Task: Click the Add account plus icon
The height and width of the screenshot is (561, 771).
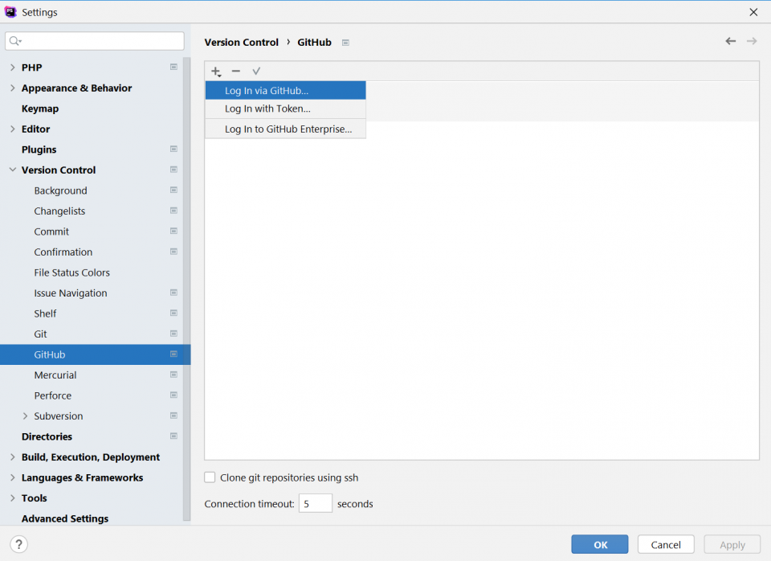Action: click(x=216, y=72)
